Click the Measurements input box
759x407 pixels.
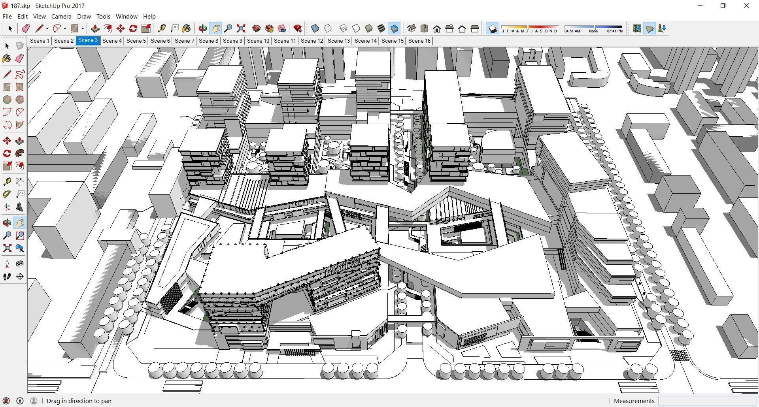707,401
